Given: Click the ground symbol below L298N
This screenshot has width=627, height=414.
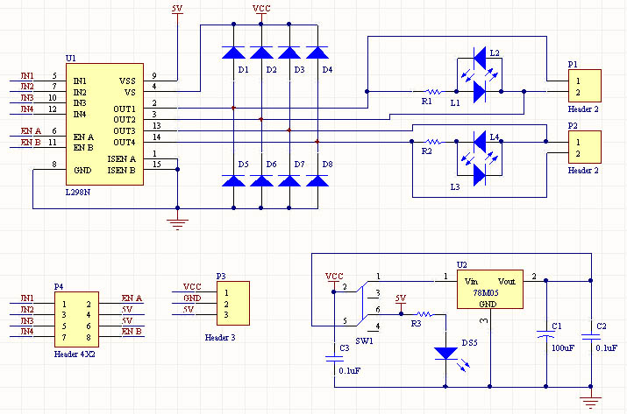Looking at the screenshot, I should click(178, 222).
